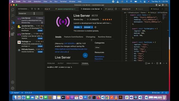The height and width of the screenshot is (101, 179).
Task: Click the notifications bell in status bar
Action: pos(166,93)
